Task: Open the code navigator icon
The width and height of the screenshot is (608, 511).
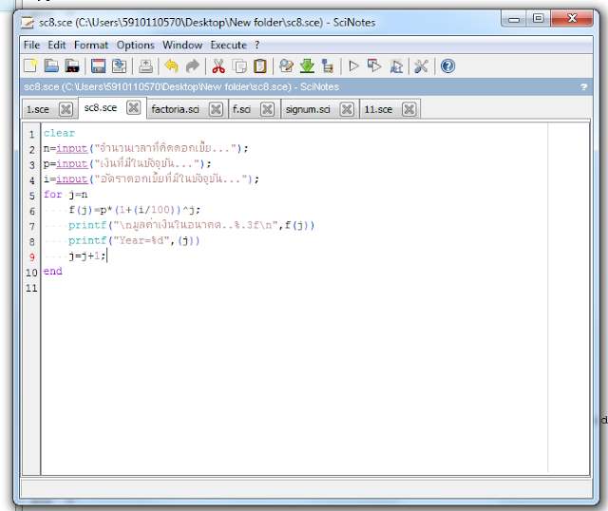Action: pyautogui.click(x=328, y=66)
